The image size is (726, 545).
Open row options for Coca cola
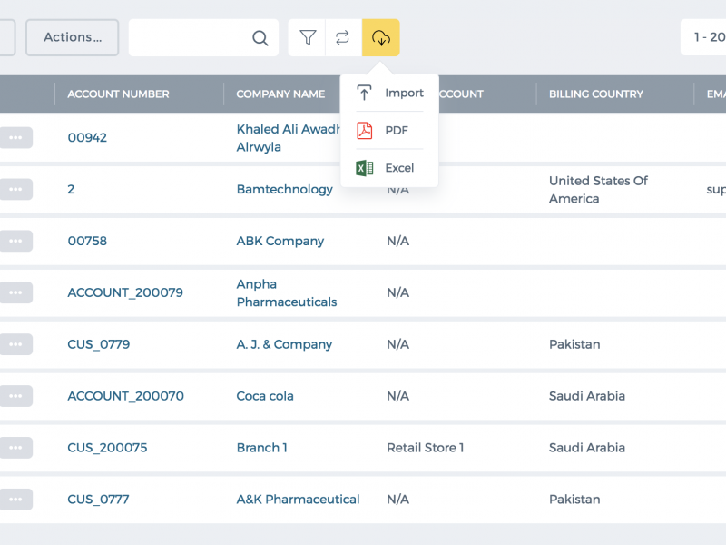pyautogui.click(x=15, y=396)
